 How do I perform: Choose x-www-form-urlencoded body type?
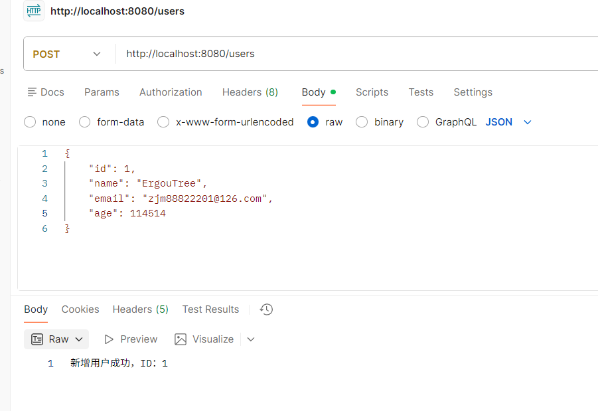click(163, 122)
